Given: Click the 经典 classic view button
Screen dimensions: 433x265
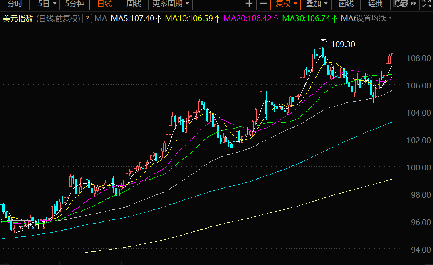Looking at the screenshot, I should (x=375, y=4).
